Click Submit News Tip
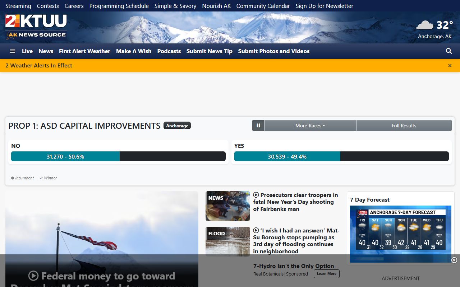 coord(210,51)
